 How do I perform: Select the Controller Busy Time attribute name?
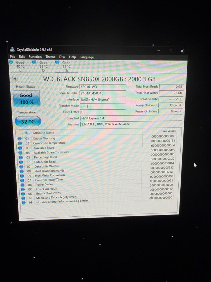click(49, 180)
